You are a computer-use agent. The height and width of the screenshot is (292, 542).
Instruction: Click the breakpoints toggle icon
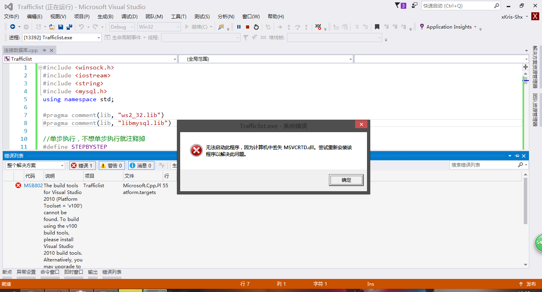coord(318,27)
